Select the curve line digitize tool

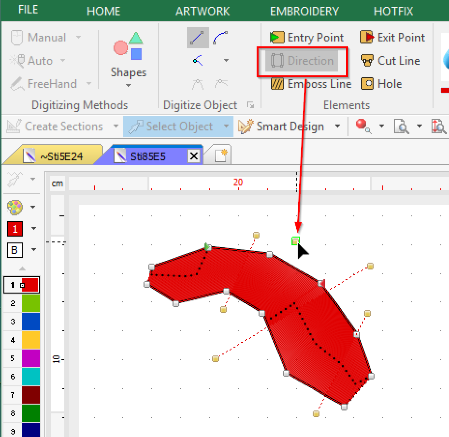coord(220,38)
